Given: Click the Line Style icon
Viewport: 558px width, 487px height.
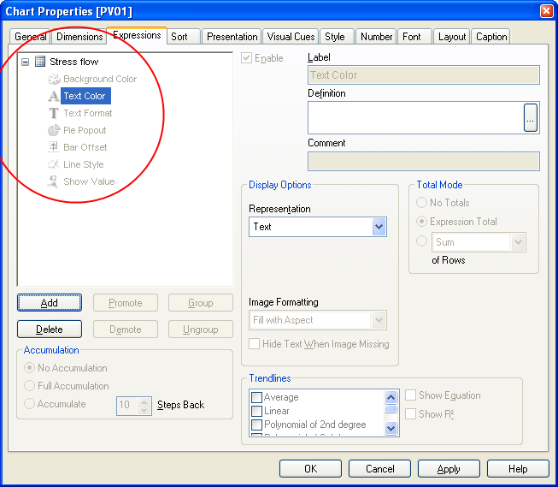Looking at the screenshot, I should coord(53,164).
